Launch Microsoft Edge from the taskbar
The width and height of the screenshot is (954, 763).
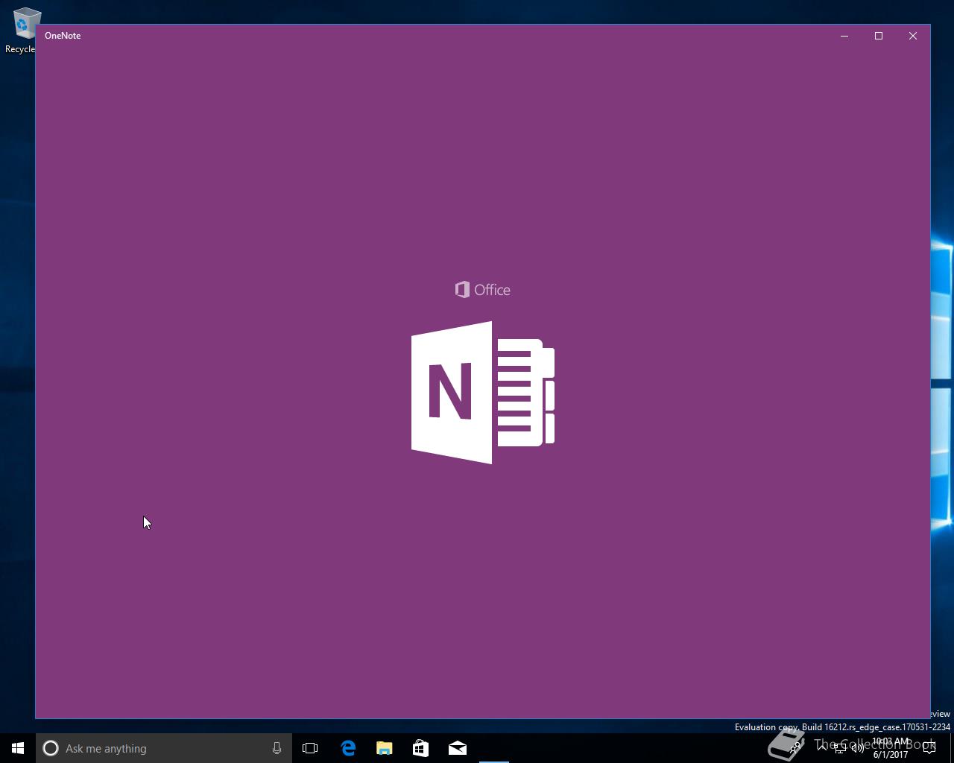[x=347, y=748]
